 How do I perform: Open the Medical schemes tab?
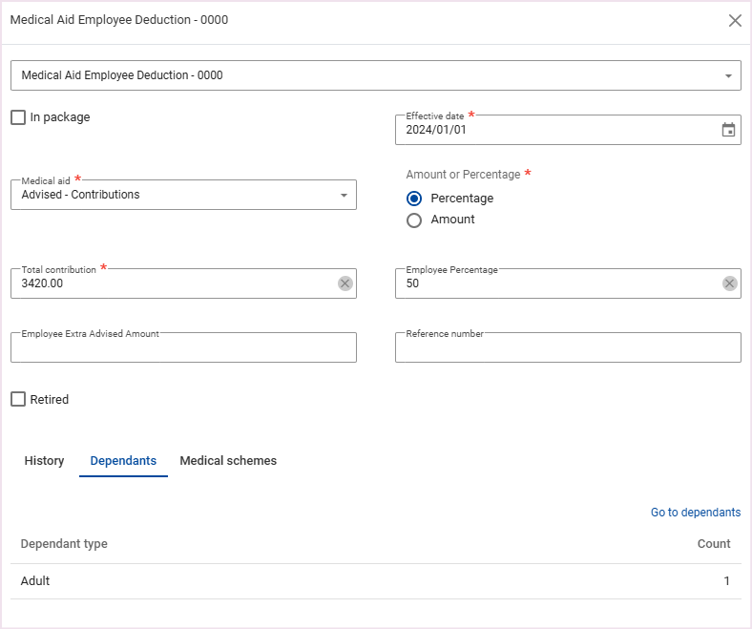(x=228, y=461)
